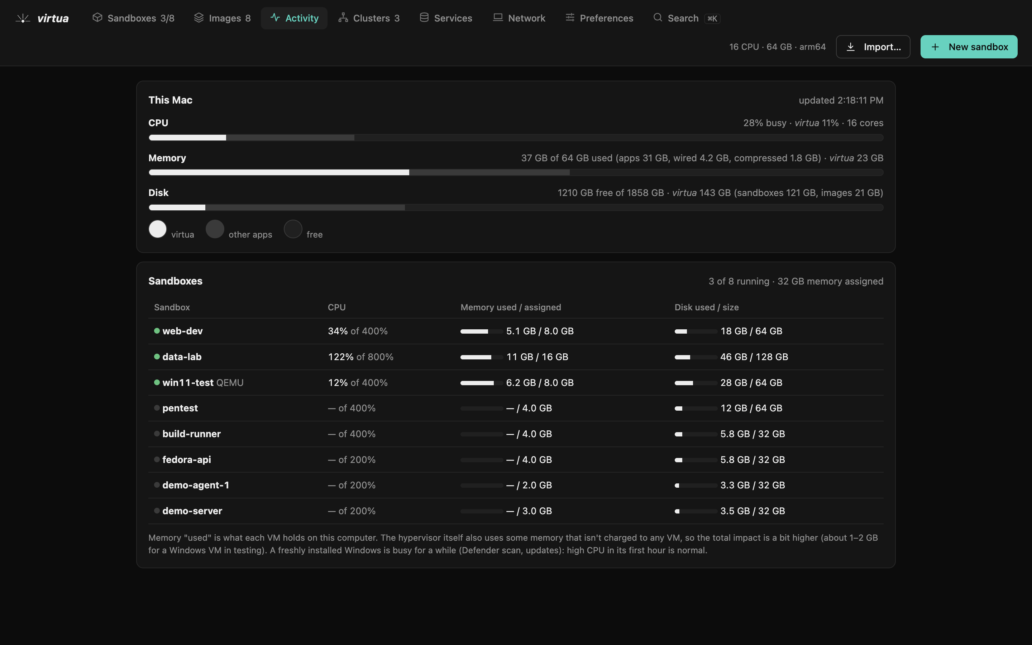Click the This Mac CPU usage bar
The image size is (1032, 645).
(x=516, y=138)
